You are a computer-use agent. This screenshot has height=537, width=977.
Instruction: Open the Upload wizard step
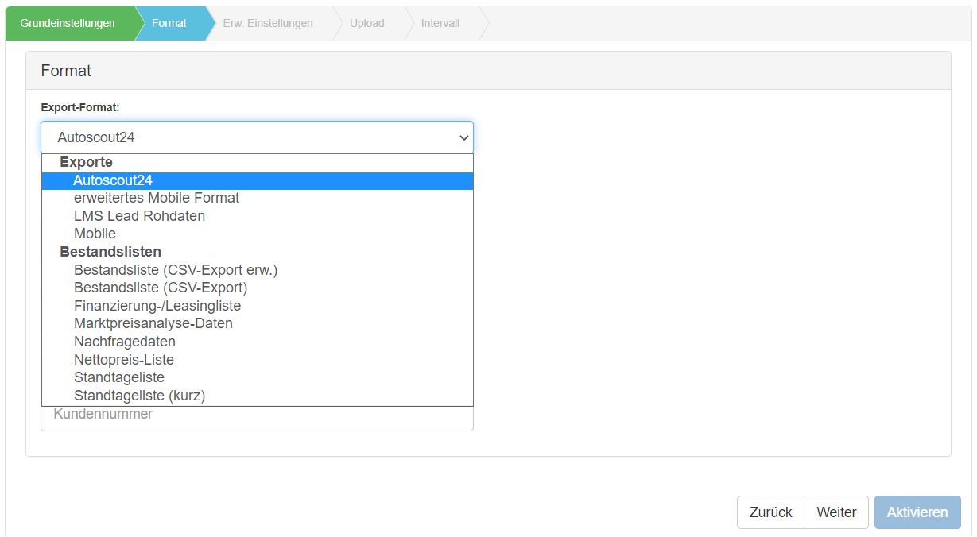(367, 23)
